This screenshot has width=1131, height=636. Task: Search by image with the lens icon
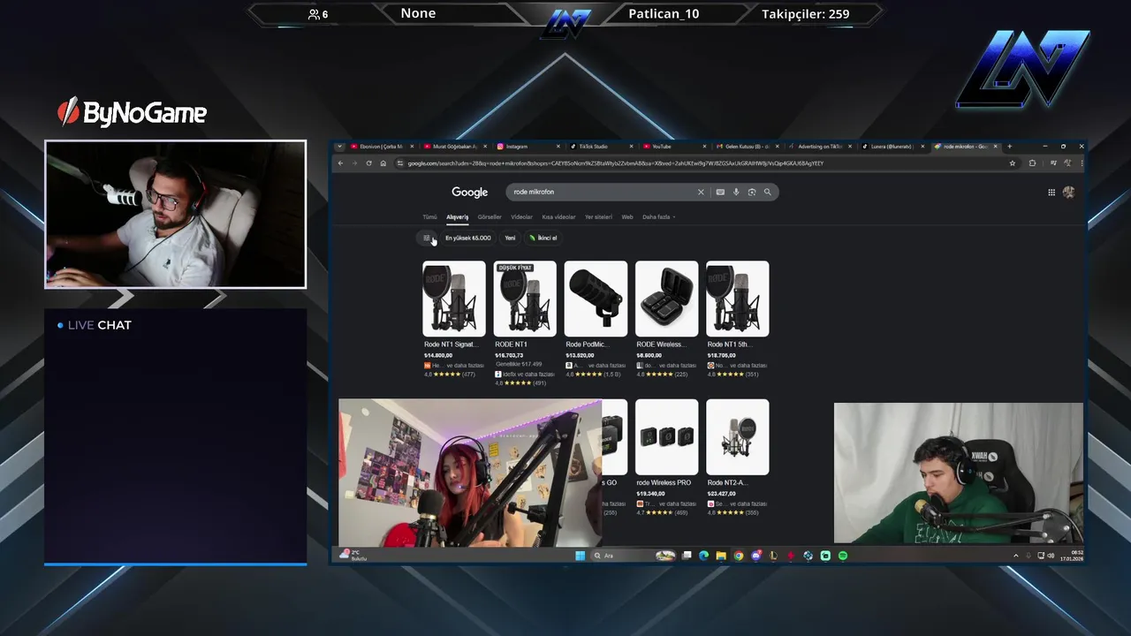pos(752,192)
